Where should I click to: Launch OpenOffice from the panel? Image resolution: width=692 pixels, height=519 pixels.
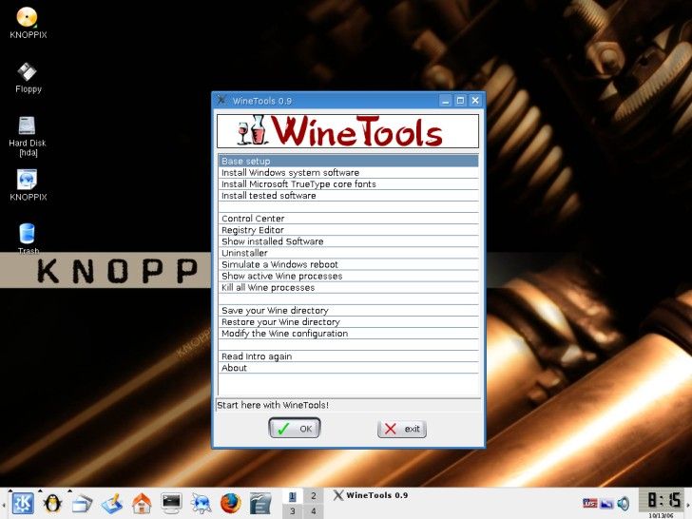point(260,503)
